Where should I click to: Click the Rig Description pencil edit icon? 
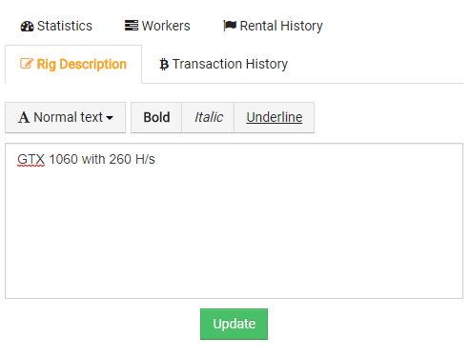[x=27, y=64]
